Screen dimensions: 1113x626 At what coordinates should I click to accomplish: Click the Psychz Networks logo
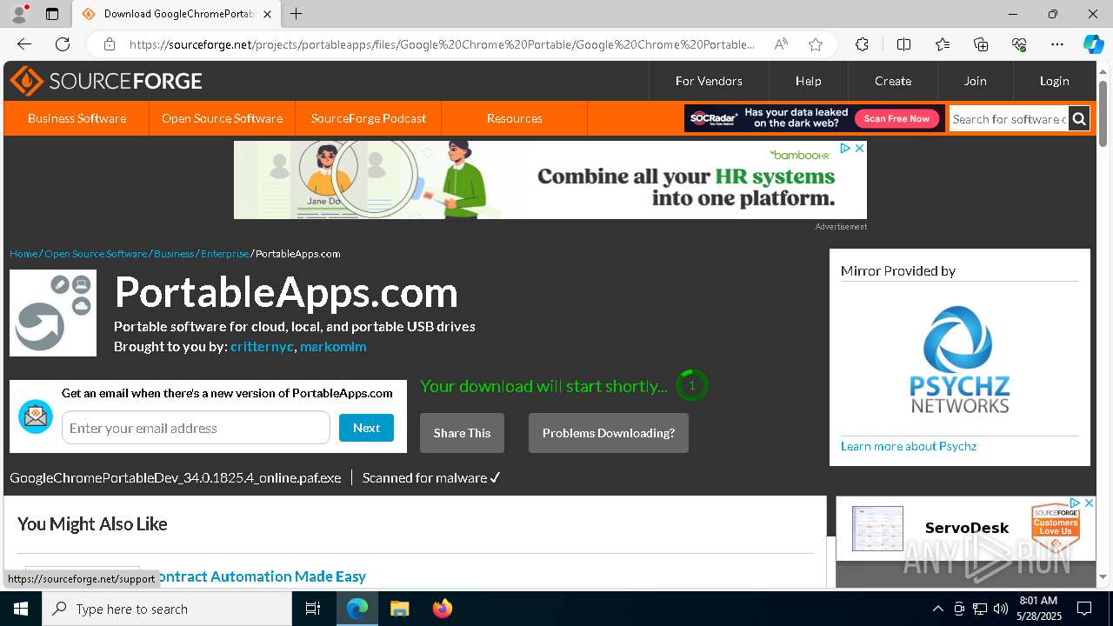[x=960, y=359]
